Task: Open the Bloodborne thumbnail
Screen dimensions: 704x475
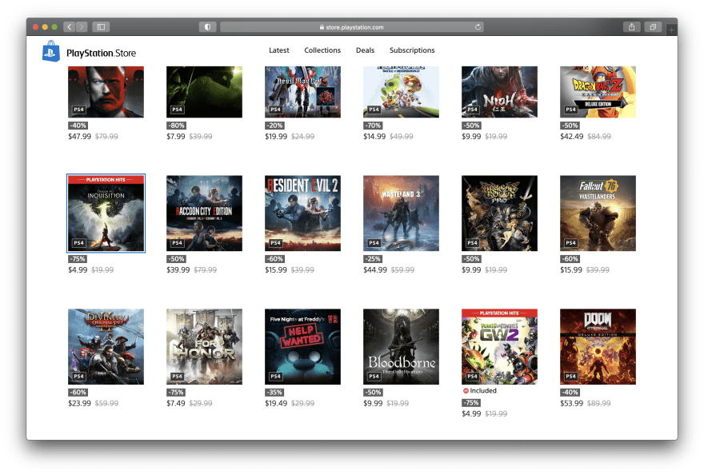Action: (401, 346)
